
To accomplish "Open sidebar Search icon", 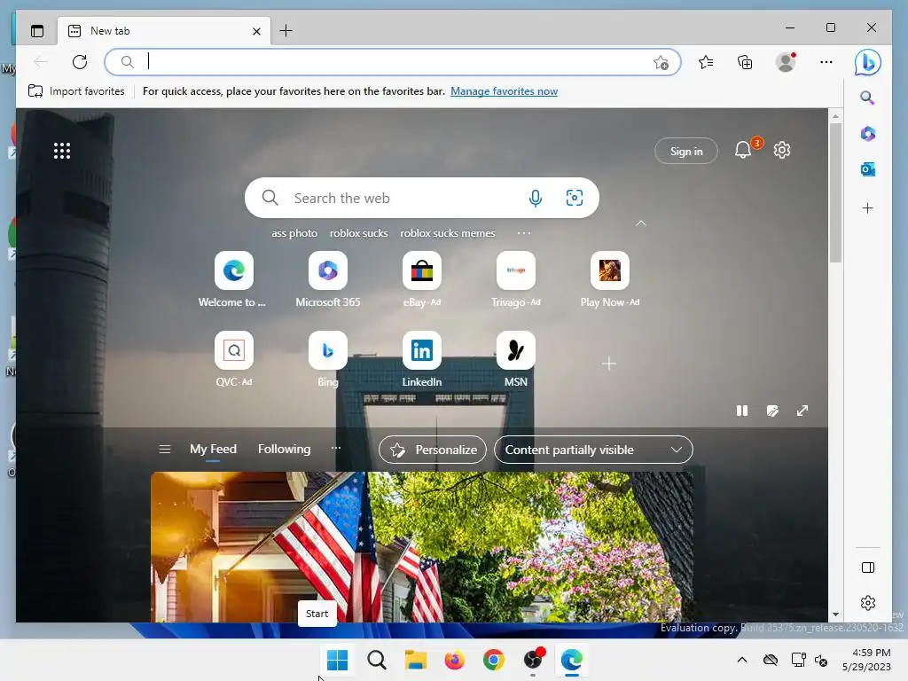I will click(x=867, y=98).
